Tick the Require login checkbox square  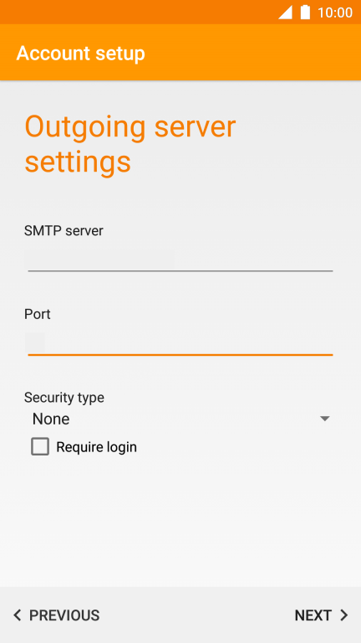[x=40, y=446]
